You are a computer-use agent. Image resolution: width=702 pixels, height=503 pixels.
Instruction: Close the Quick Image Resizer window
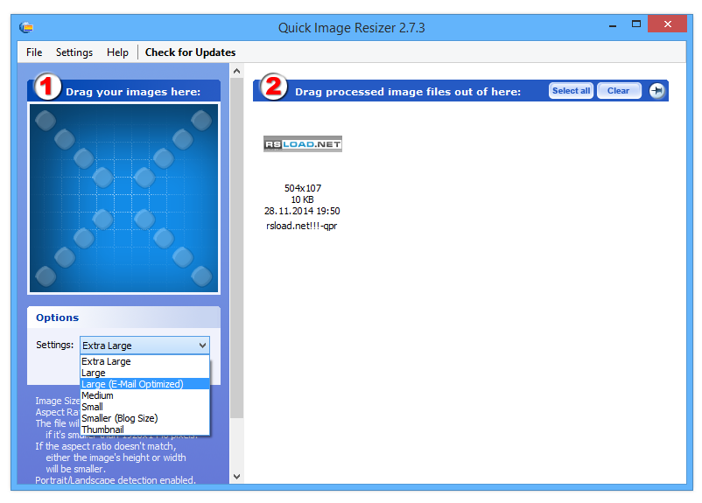point(668,24)
